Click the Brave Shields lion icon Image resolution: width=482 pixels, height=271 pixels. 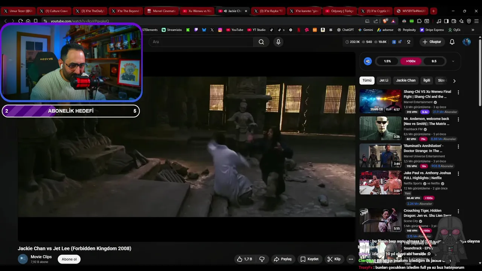pyautogui.click(x=385, y=21)
